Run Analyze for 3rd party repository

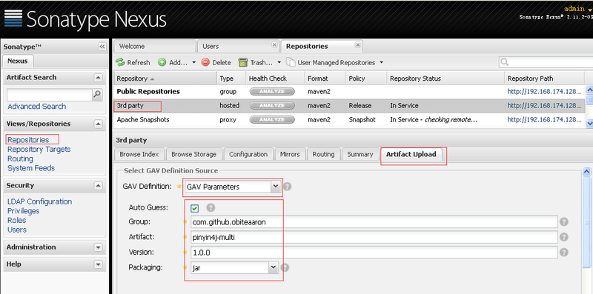tap(272, 106)
